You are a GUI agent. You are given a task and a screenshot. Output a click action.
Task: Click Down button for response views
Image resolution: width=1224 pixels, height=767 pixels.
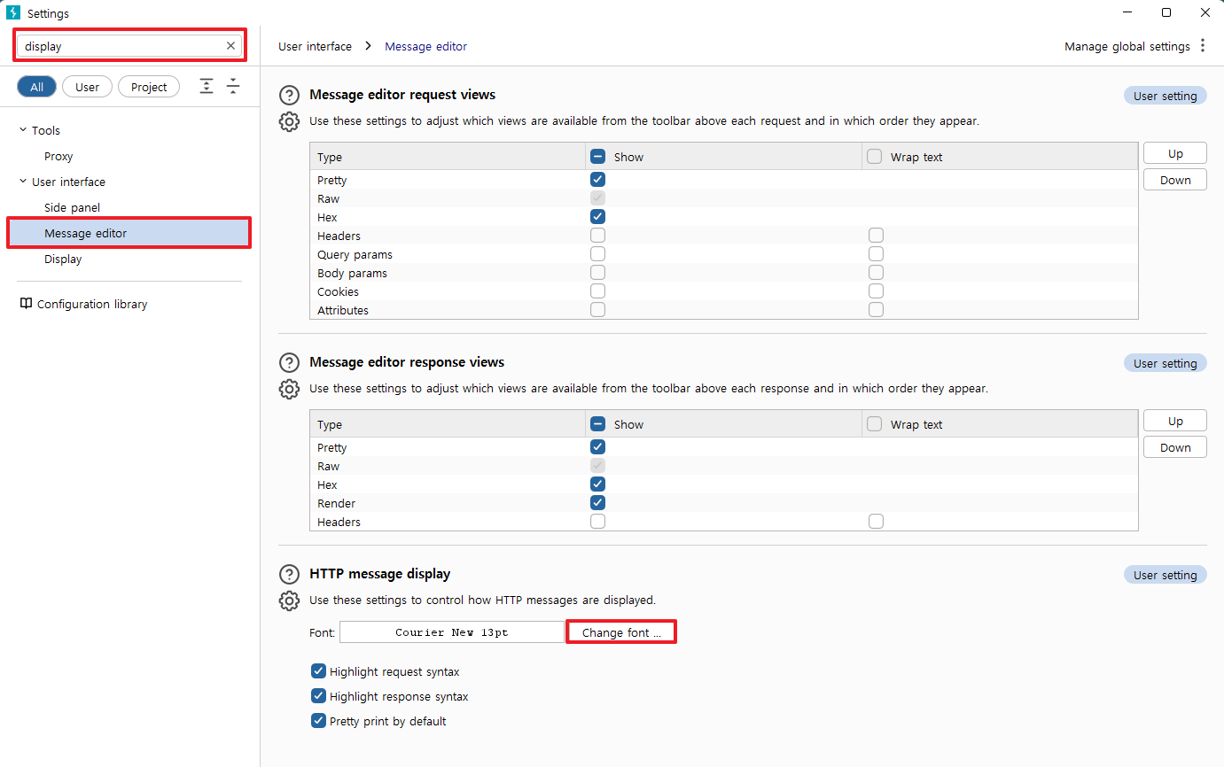click(1175, 447)
